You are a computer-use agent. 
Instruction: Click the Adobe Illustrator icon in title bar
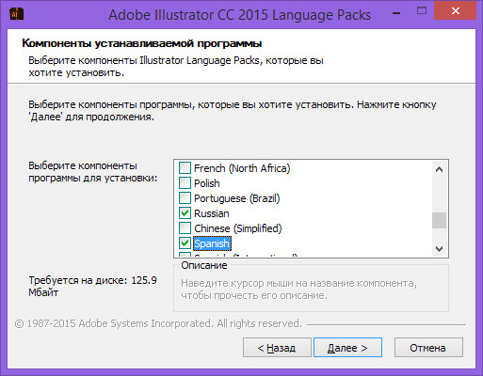(x=16, y=14)
